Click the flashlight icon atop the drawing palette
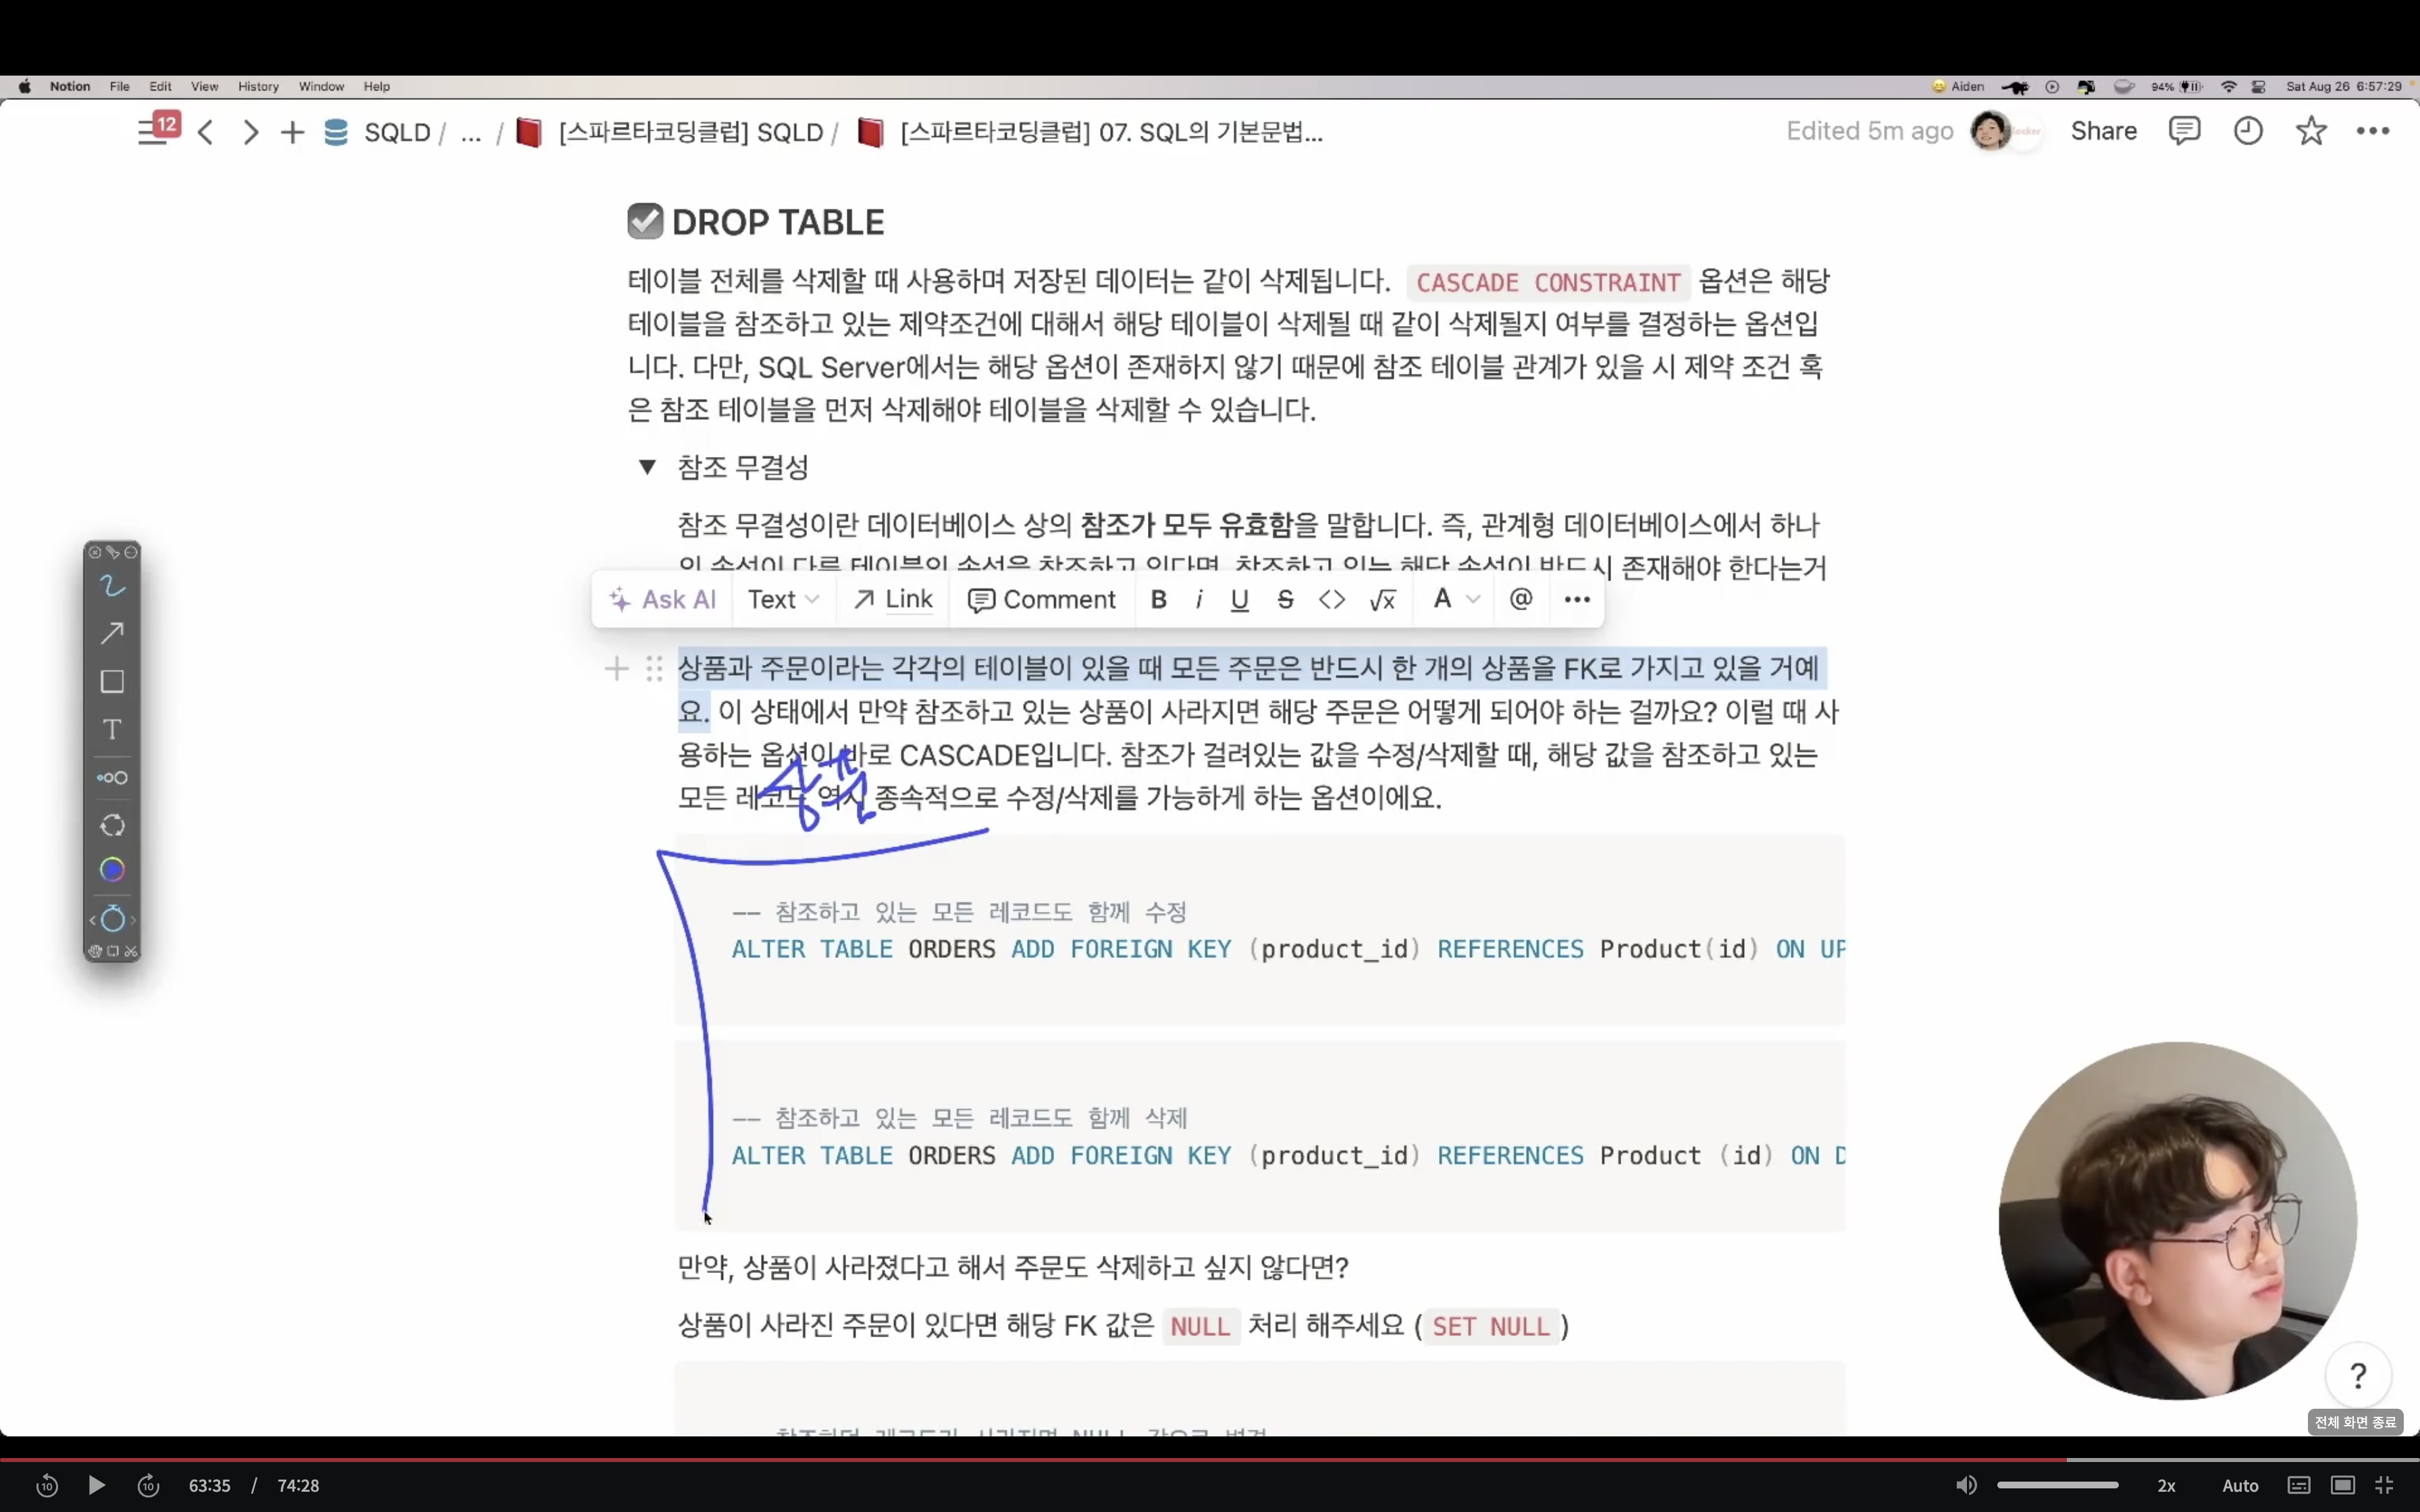Image resolution: width=2420 pixels, height=1512 pixels. click(x=112, y=552)
